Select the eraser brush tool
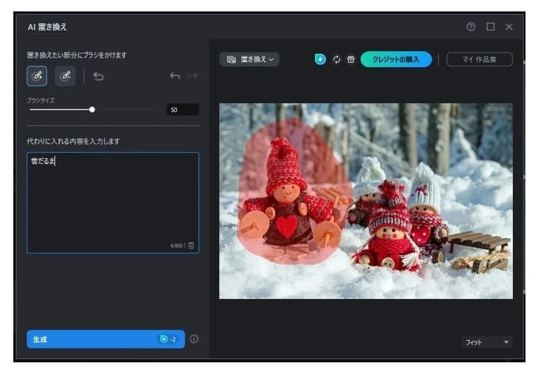535x368 pixels. (x=66, y=75)
